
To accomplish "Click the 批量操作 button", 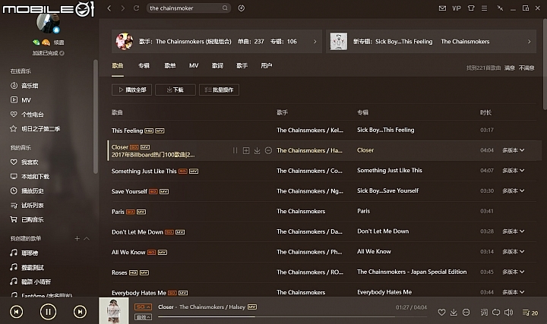I will pos(219,90).
